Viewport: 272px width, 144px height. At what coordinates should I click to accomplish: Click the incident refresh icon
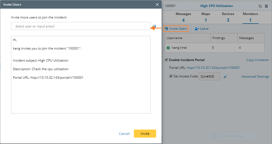coord(260,6)
